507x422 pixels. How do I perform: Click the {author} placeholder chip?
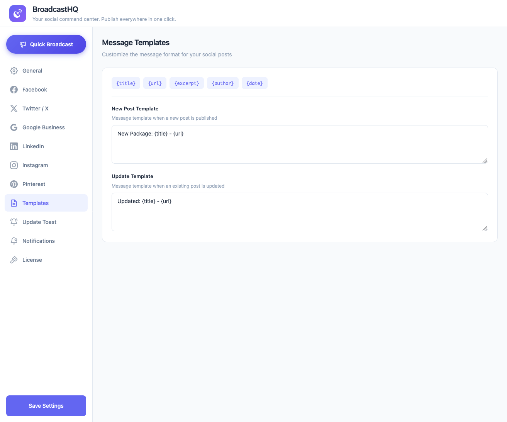(x=223, y=83)
